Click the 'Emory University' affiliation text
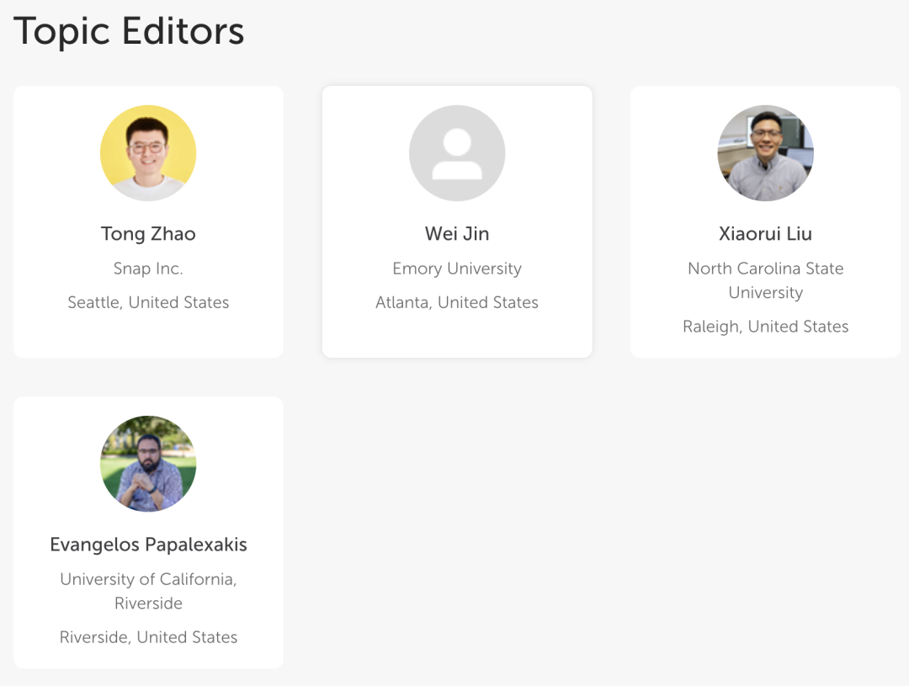Image resolution: width=909 pixels, height=686 pixels. 457,269
